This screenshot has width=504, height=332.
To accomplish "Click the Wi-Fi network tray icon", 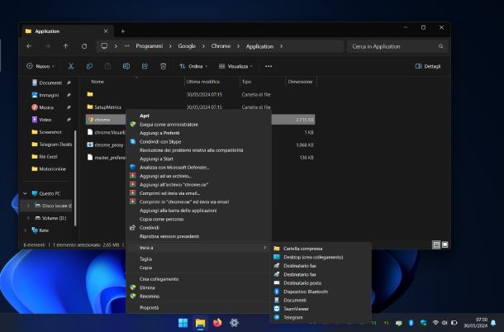I will pos(435,322).
